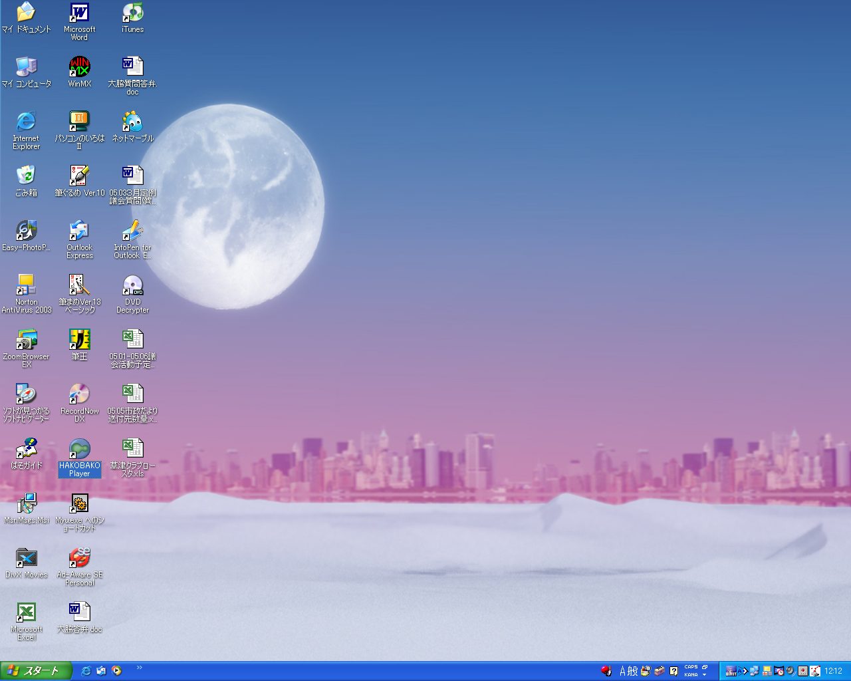Click the HAKOBAKO Player icon
Screen dimensions: 851x681
[x=79, y=450]
